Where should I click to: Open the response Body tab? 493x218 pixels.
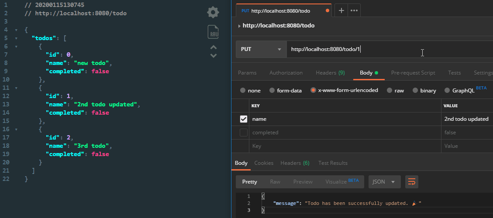(x=241, y=163)
